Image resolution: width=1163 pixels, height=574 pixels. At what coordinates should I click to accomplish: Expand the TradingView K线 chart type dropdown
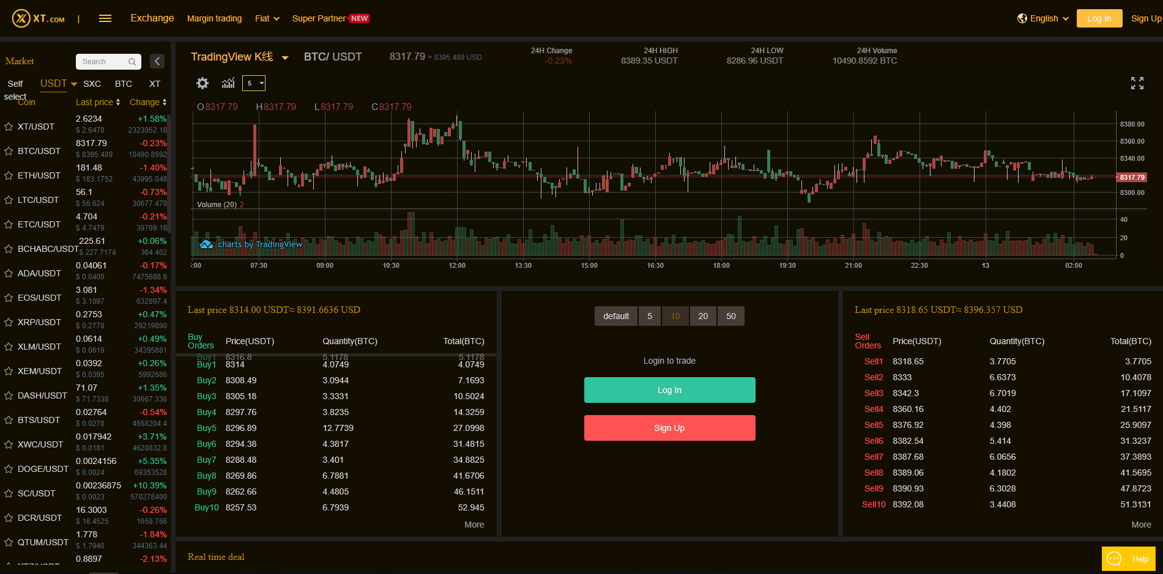(284, 57)
